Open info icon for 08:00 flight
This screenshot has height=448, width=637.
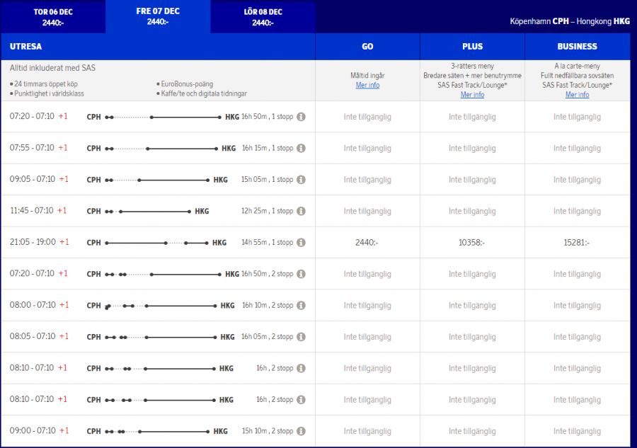click(301, 305)
